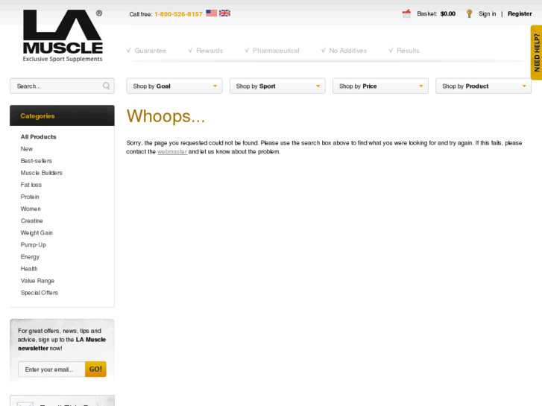Call the 1-800-526-8157 phone number
Image resolution: width=542 pixels, height=406 pixels.
[x=178, y=14]
